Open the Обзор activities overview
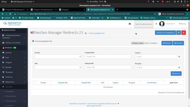Image resolution: width=190 pixels, height=107 pixels. 4,1
